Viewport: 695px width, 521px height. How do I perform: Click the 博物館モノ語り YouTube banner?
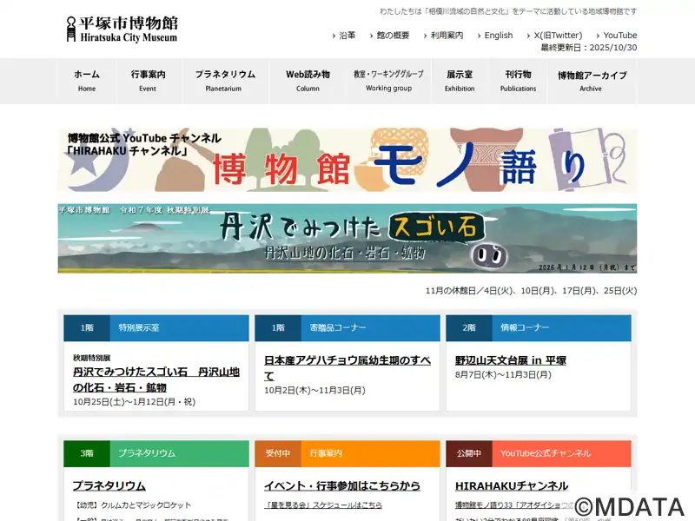pyautogui.click(x=347, y=161)
